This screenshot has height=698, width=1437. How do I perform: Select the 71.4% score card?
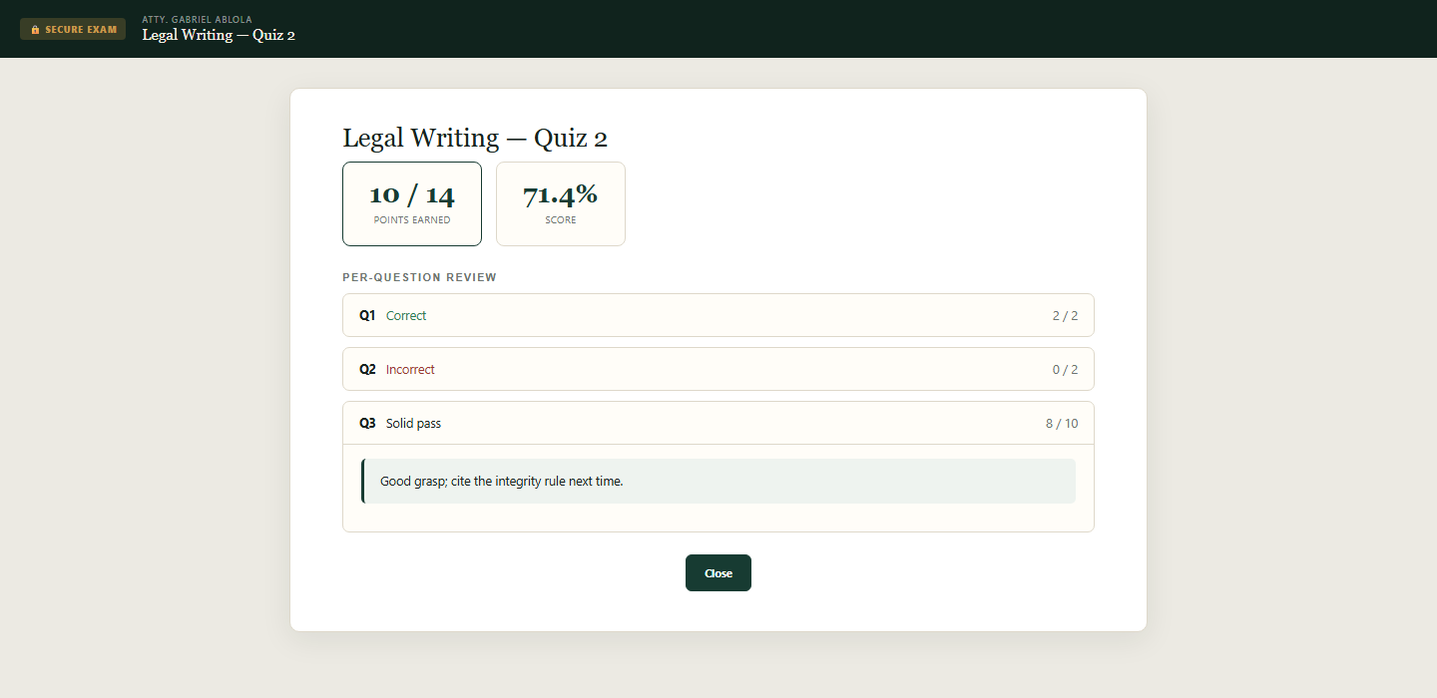point(561,203)
